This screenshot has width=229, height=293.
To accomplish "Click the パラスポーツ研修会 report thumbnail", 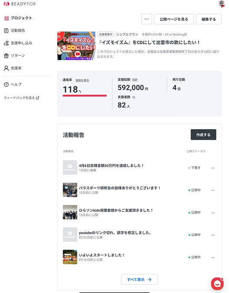I will click(70, 190).
